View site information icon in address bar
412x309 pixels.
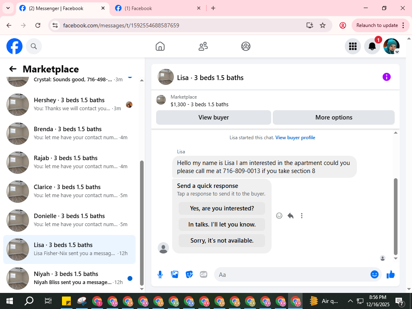pyautogui.click(x=55, y=25)
